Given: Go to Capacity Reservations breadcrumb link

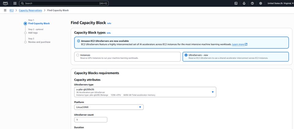Looking at the screenshot, I should [x=30, y=10].
